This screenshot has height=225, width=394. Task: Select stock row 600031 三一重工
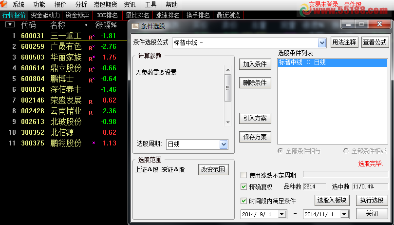point(64,36)
